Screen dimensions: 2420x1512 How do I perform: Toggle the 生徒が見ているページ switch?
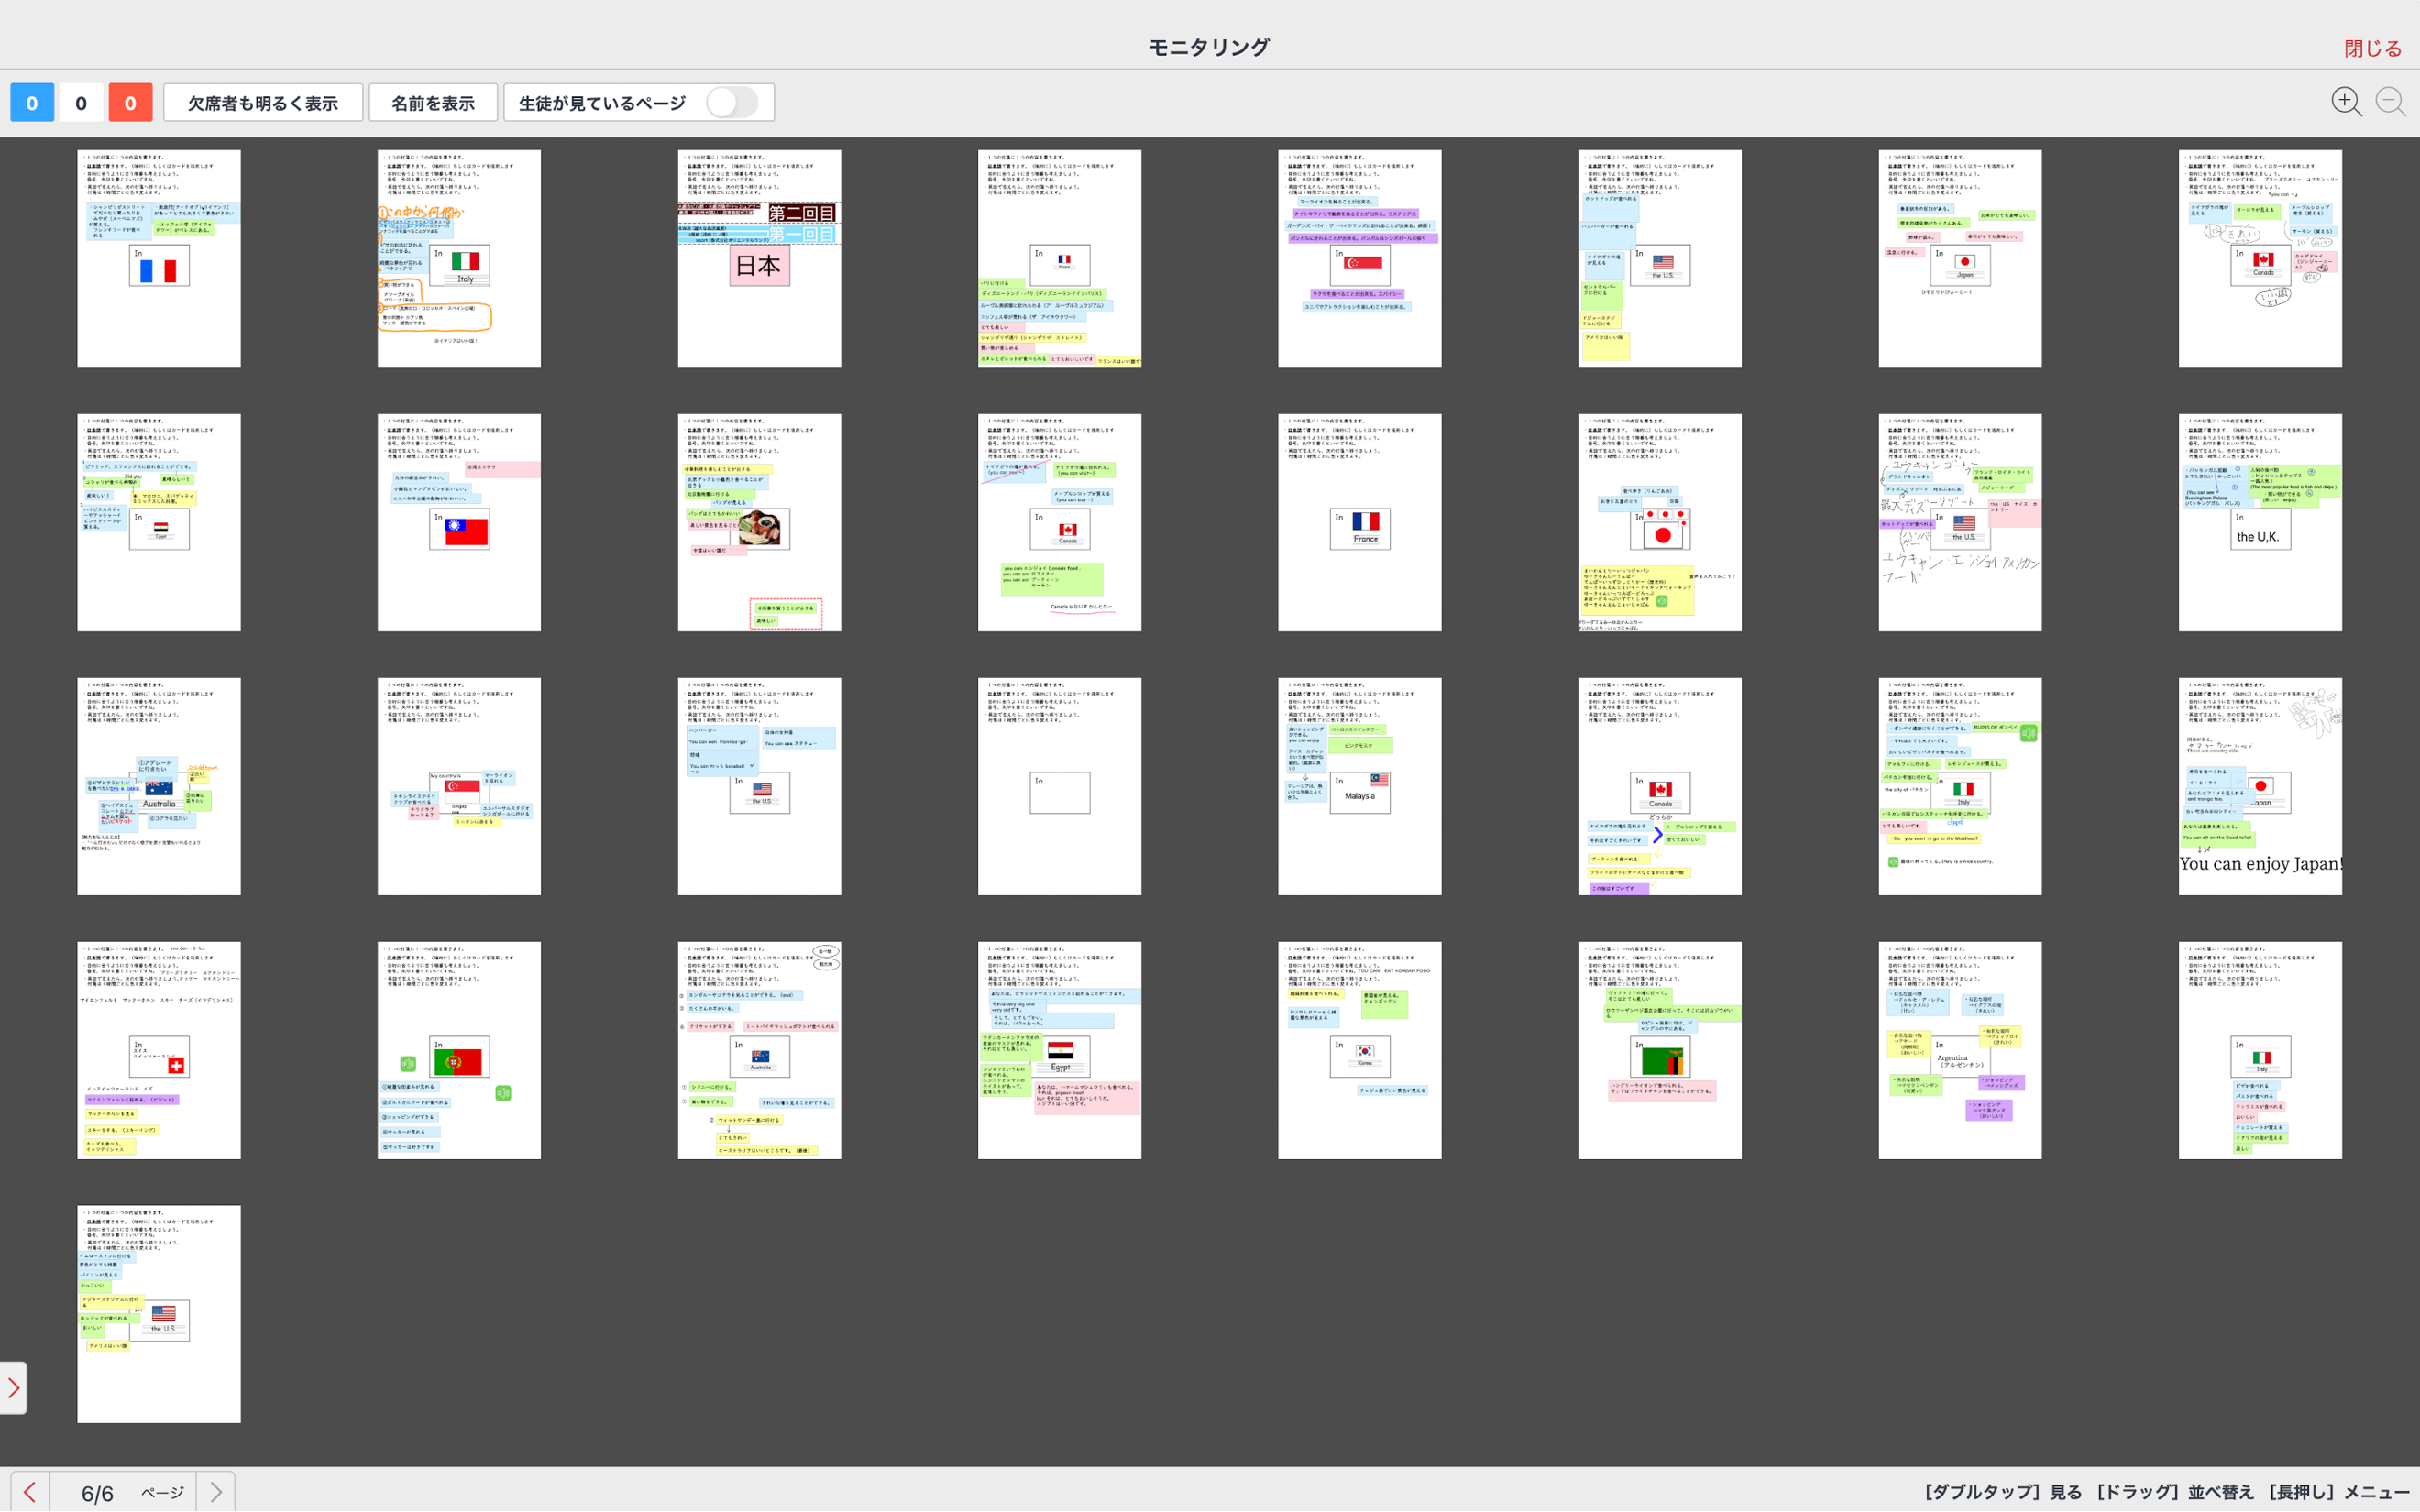[x=732, y=103]
